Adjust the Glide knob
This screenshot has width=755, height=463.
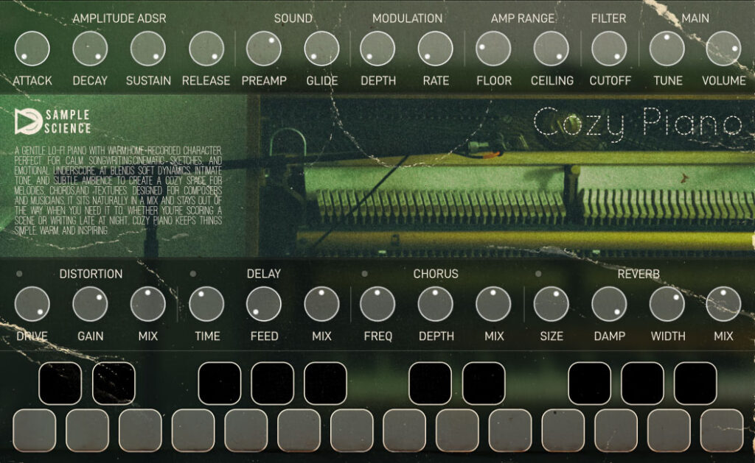[321, 50]
